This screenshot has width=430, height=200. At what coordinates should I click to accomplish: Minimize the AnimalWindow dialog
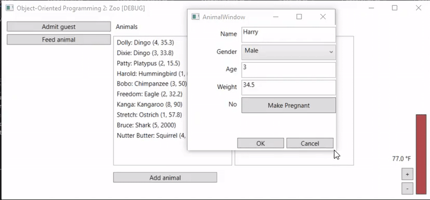coord(276,17)
